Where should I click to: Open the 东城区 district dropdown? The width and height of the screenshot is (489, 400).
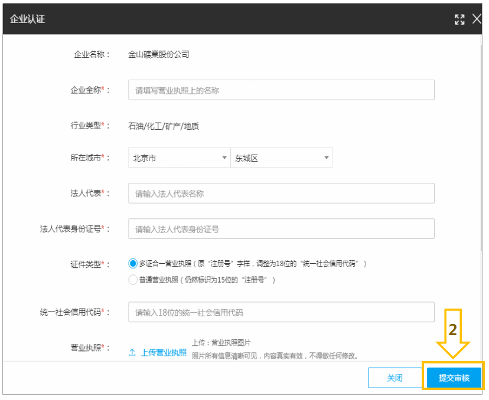(281, 158)
